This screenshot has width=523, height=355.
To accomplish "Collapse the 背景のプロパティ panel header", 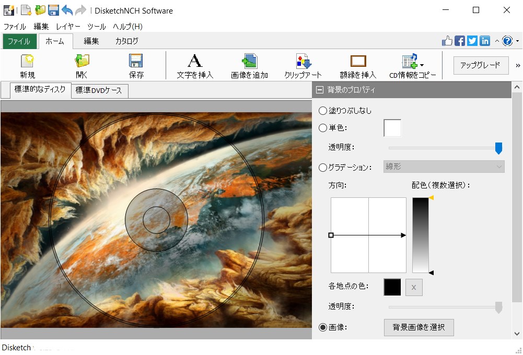I will [x=320, y=90].
